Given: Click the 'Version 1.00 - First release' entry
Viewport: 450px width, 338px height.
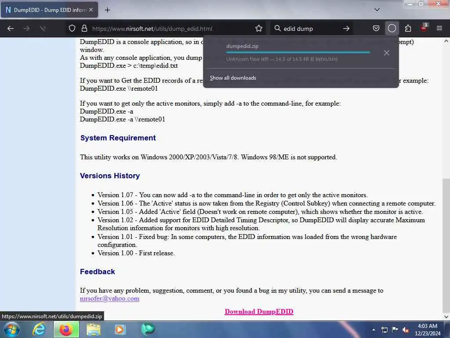Looking at the screenshot, I should [x=136, y=253].
